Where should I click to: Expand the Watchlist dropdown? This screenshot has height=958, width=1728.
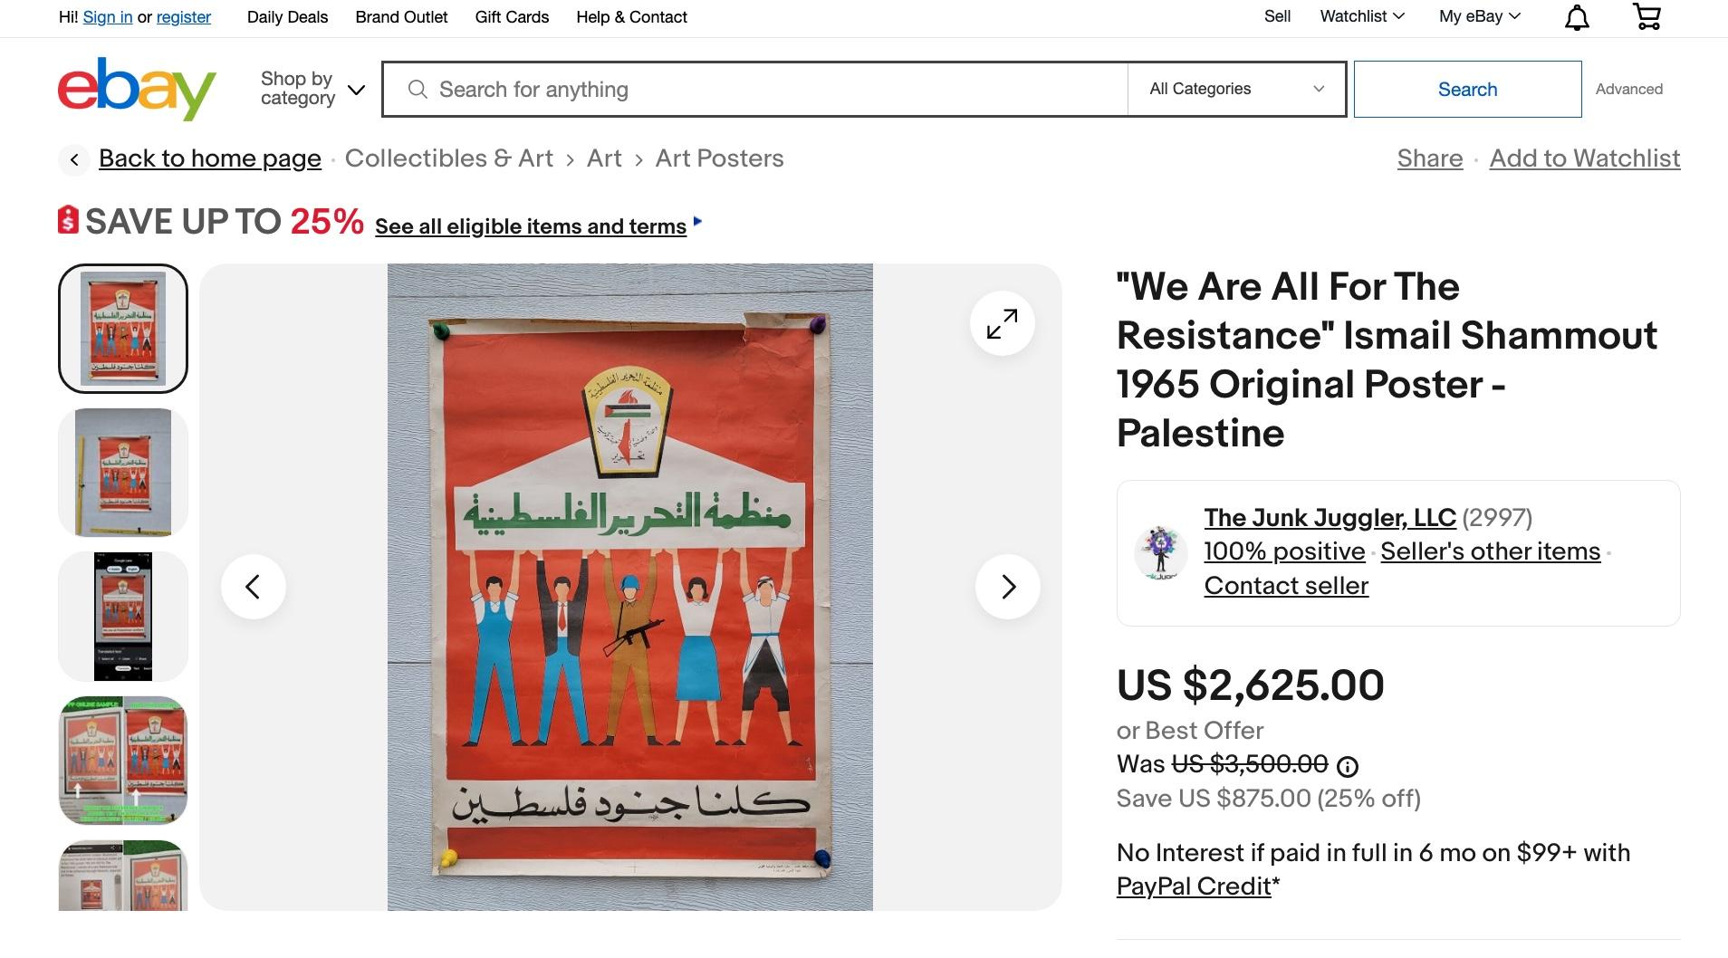coord(1362,16)
